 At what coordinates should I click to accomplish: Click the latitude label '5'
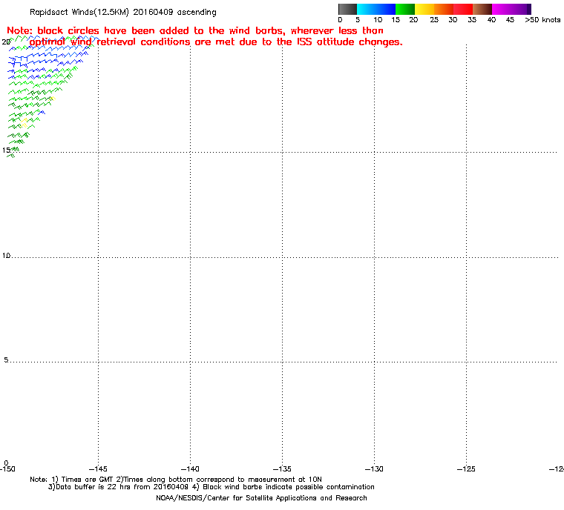pos(6,360)
